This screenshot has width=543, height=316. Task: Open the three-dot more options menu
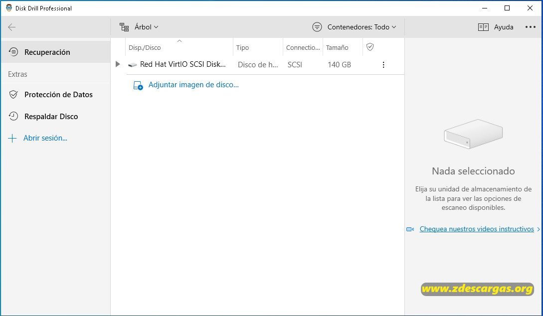(530, 27)
